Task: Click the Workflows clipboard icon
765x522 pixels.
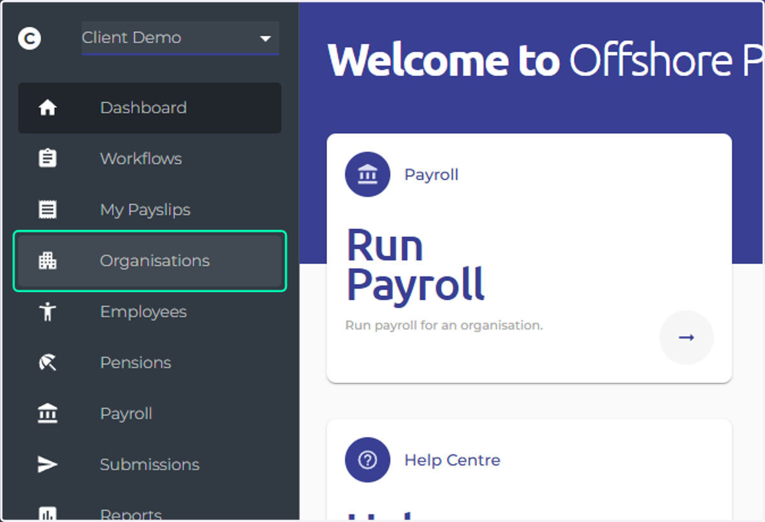Action: tap(48, 159)
